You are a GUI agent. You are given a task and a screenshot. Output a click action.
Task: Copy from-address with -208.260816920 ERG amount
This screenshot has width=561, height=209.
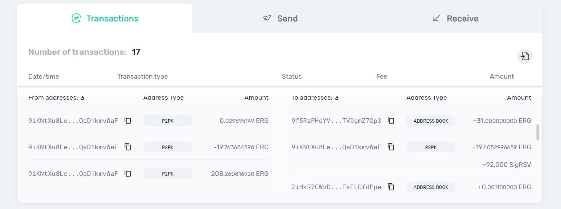(x=128, y=173)
